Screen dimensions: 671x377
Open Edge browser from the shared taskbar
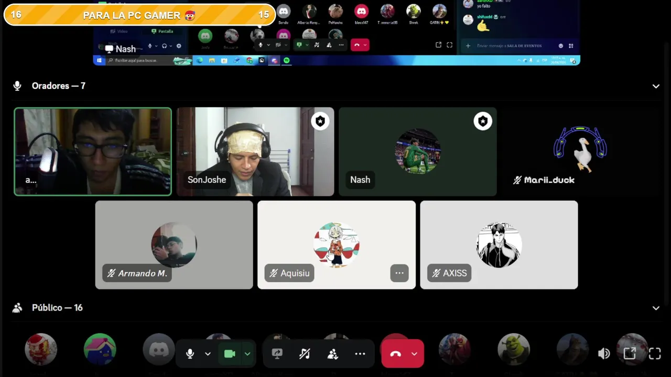199,61
